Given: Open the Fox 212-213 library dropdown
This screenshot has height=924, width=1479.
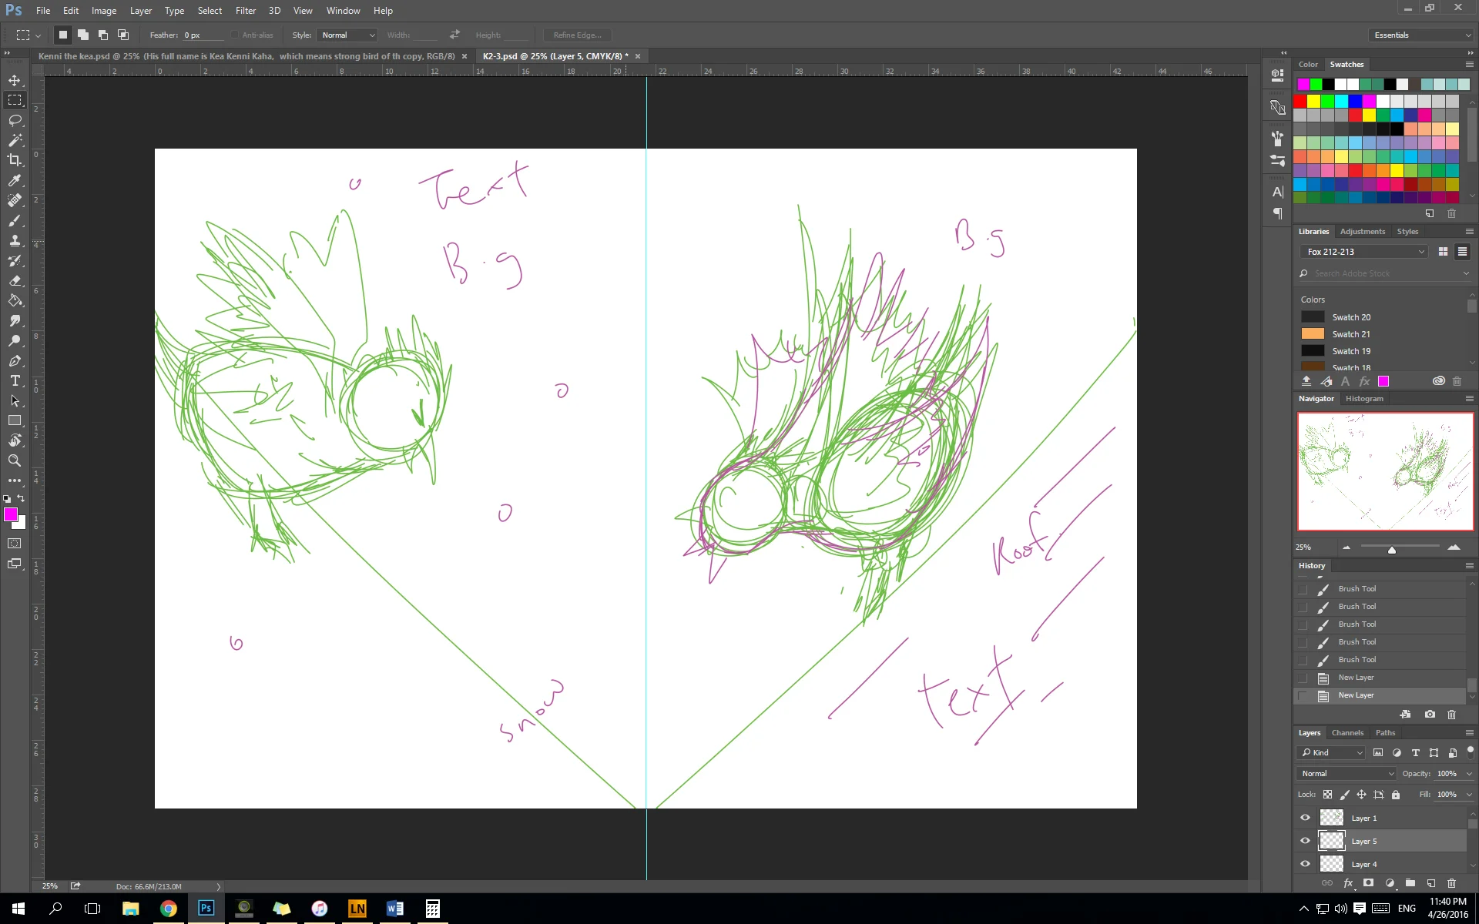Looking at the screenshot, I should pyautogui.click(x=1365, y=252).
